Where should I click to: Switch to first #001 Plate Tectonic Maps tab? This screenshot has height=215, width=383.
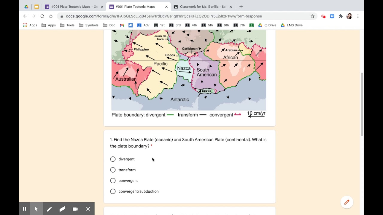pos(74,7)
